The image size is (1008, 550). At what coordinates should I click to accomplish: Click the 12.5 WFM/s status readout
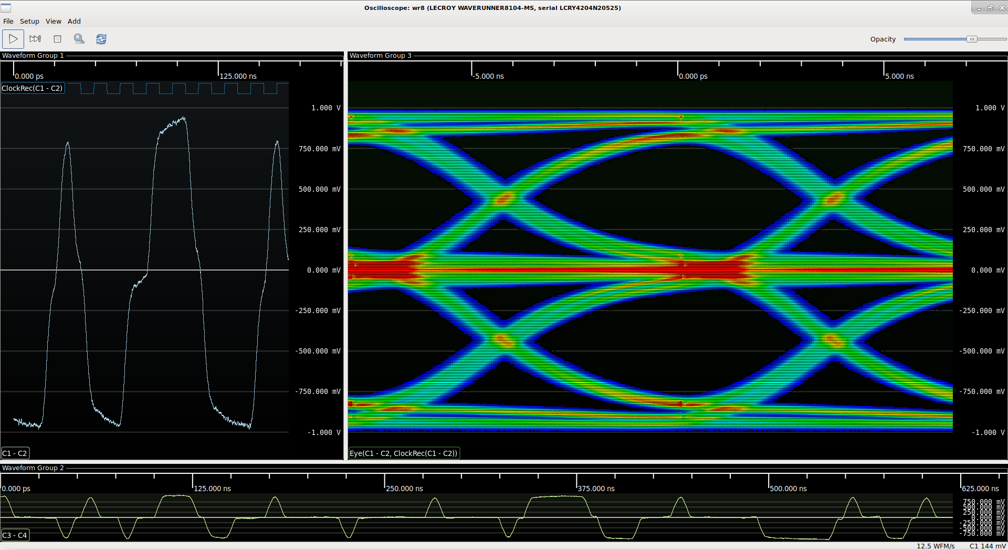(x=936, y=546)
